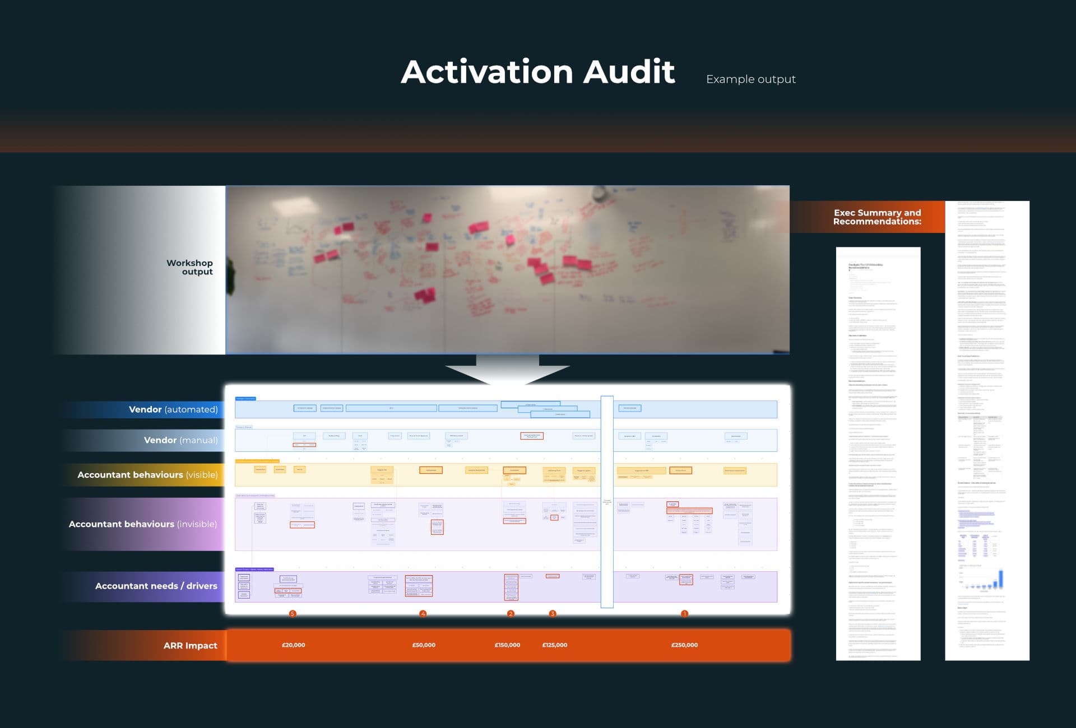Select the 'Vendor (automated)' row label

173,409
